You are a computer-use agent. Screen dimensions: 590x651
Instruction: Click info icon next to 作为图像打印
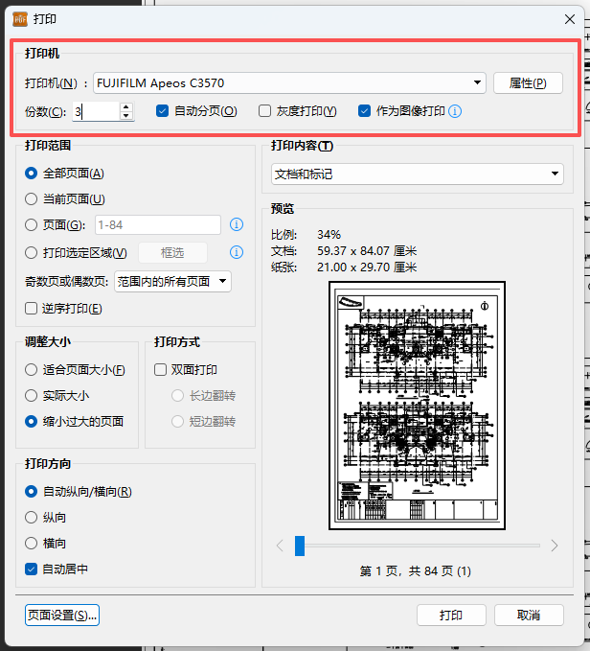pyautogui.click(x=456, y=111)
